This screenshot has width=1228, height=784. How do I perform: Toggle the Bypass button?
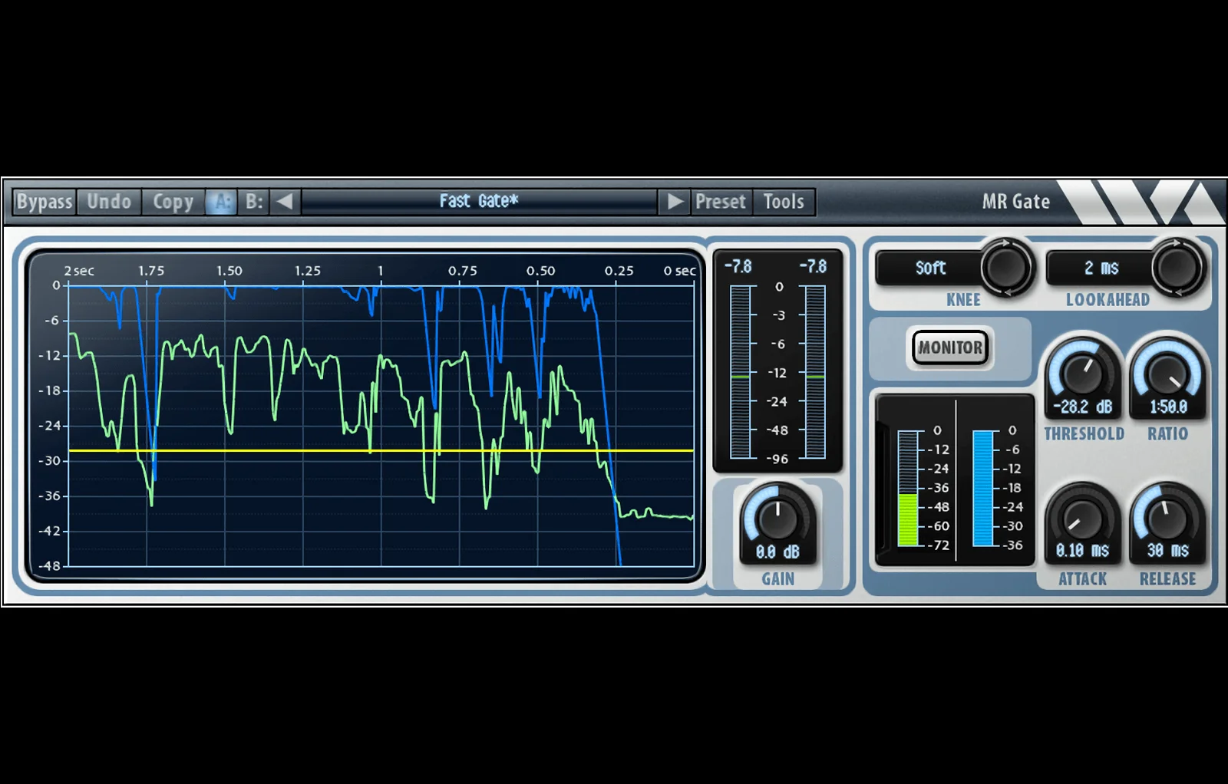pos(45,202)
